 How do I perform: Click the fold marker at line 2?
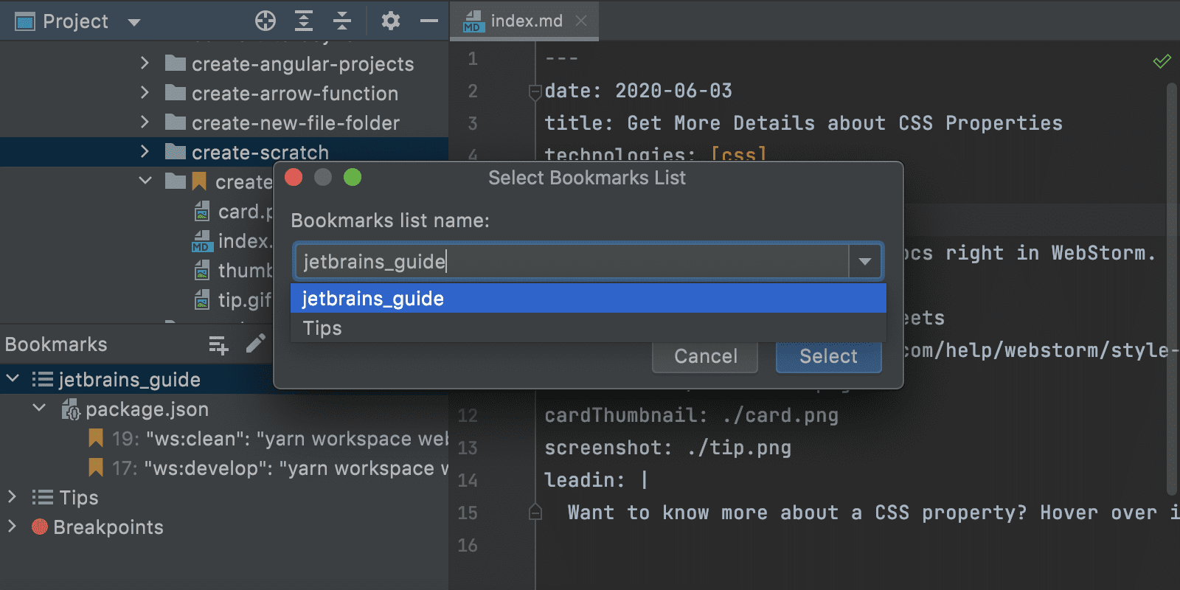pyautogui.click(x=535, y=92)
